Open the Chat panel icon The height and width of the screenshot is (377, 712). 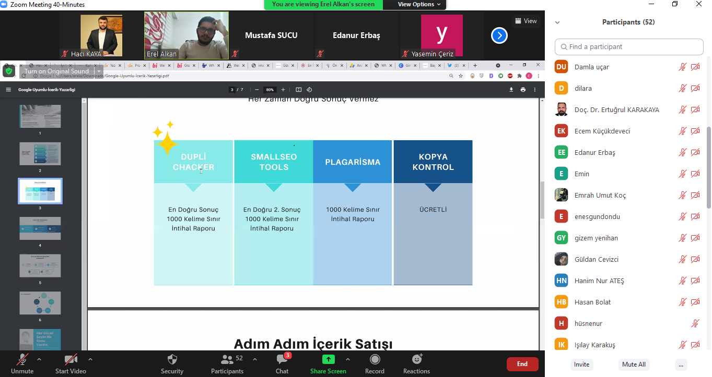[x=282, y=360]
